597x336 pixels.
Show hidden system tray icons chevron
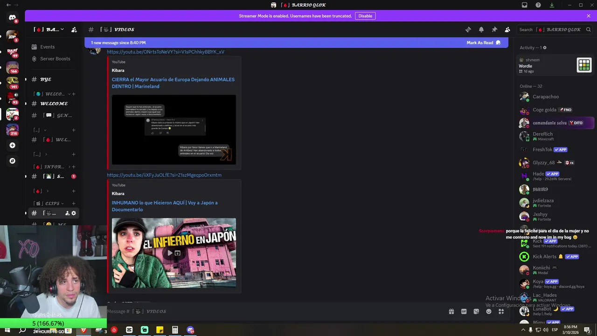[x=523, y=330]
